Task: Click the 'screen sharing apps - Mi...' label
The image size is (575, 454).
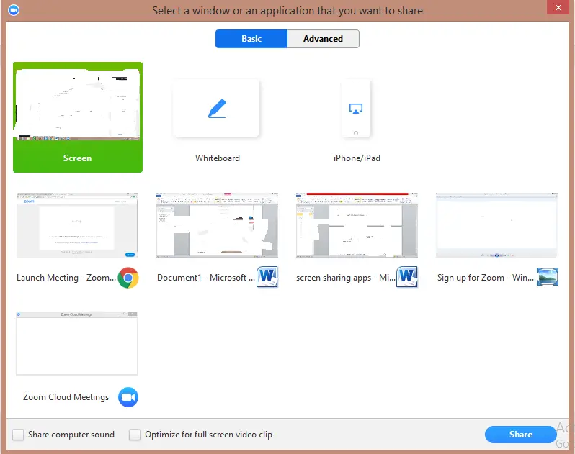Action: coord(345,278)
